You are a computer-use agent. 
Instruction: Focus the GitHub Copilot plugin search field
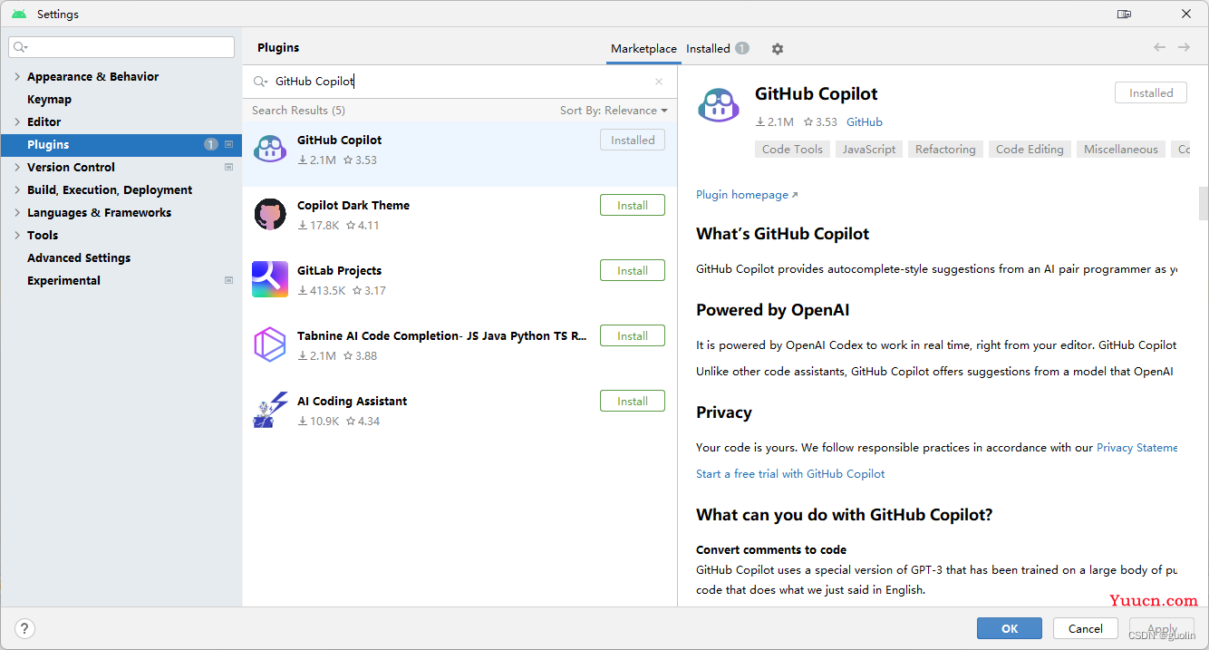tap(459, 82)
